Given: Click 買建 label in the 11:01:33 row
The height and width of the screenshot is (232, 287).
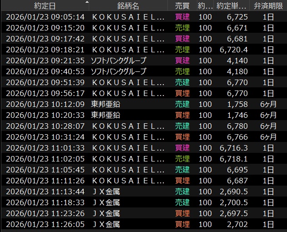Looking at the screenshot, I should (183, 148).
